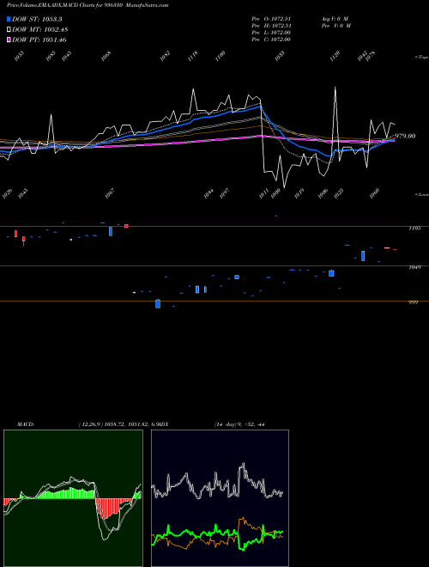
Task: Click the 1026 low value label
Action: pos(7,194)
